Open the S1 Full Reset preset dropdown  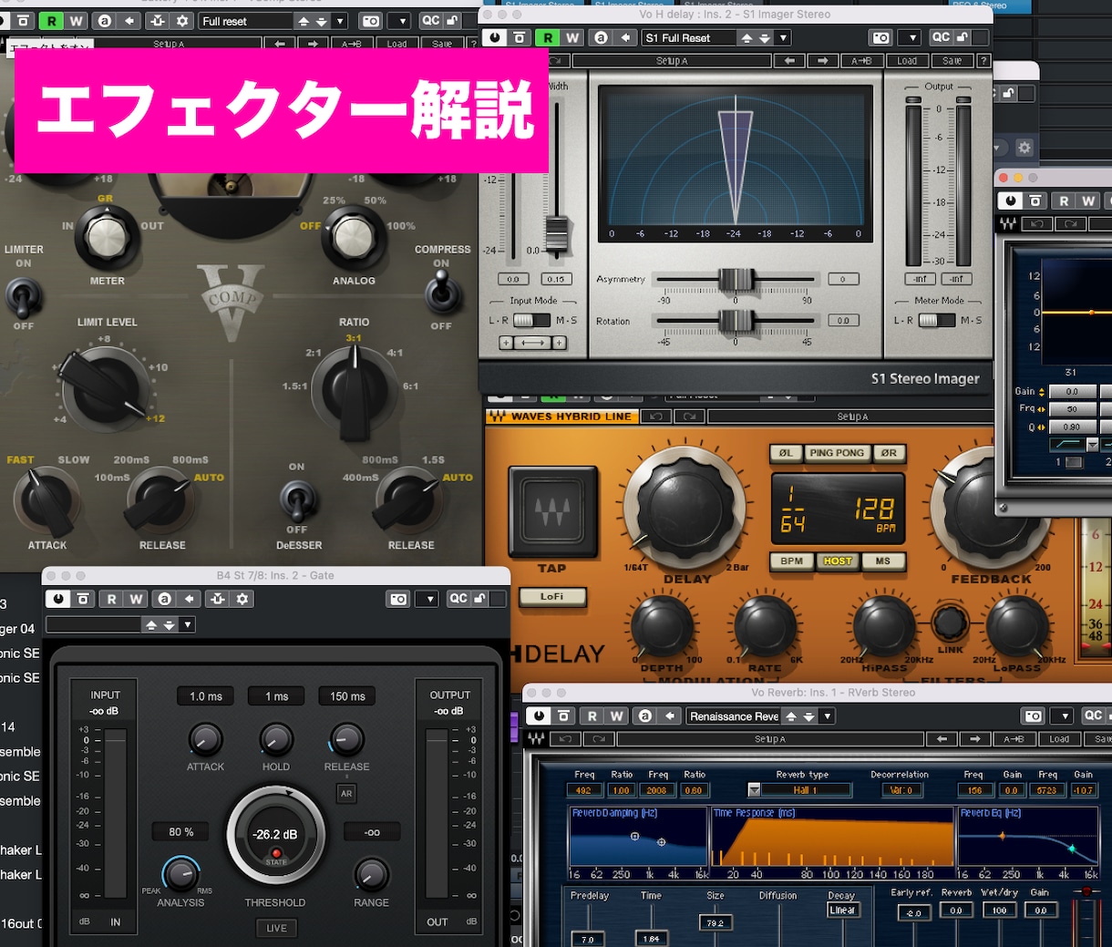click(x=783, y=37)
